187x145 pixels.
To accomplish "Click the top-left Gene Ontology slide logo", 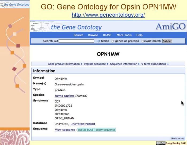I will coord(15,4).
